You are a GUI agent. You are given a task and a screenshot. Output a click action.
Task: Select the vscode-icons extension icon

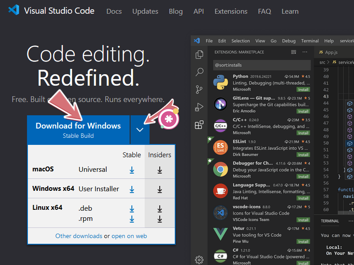click(x=220, y=213)
